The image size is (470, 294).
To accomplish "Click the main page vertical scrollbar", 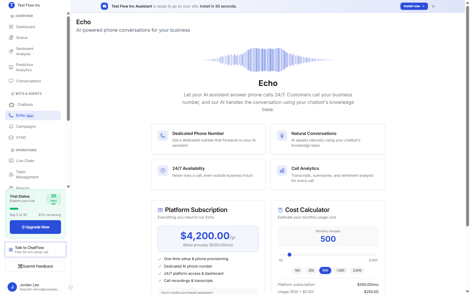I will coord(467,116).
